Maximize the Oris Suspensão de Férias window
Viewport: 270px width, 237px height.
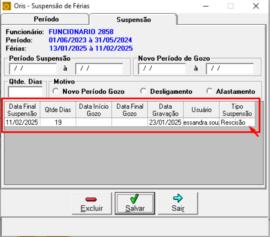click(230, 6)
